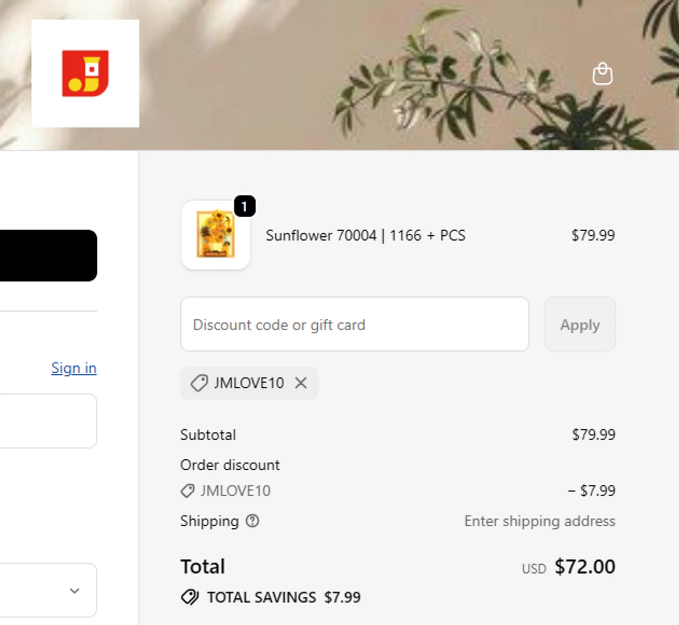Follow the Sign in link
Viewport: 679px width, 625px height.
click(x=74, y=368)
